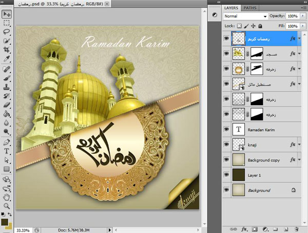Toggle visibility of Ramadan Karim text layer
The width and height of the screenshot is (308, 233).
coord(226,130)
